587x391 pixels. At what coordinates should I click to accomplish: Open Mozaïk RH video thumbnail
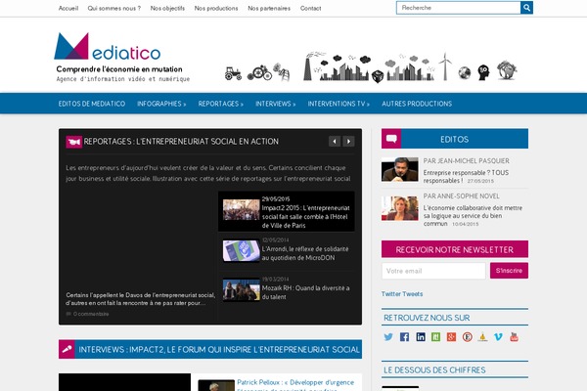click(x=241, y=289)
